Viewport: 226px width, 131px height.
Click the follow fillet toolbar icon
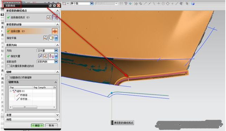point(126,4)
